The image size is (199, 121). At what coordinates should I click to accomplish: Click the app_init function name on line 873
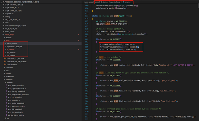tap(114, 16)
